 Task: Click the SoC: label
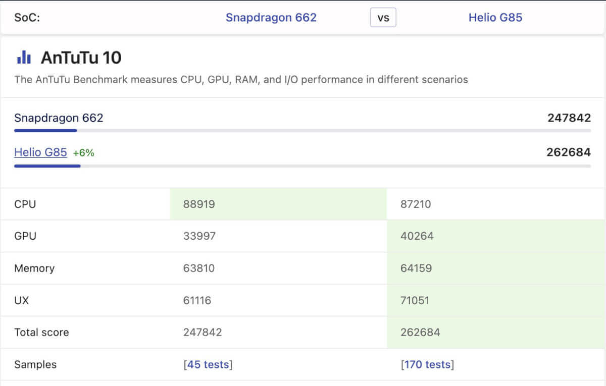[27, 18]
